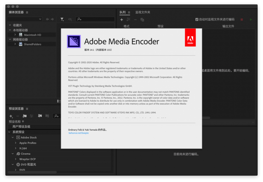Image resolution: width=263 pixels, height=182 pixels.
Task: Select the 预设浏览器 panel tab
Action: 16,109
